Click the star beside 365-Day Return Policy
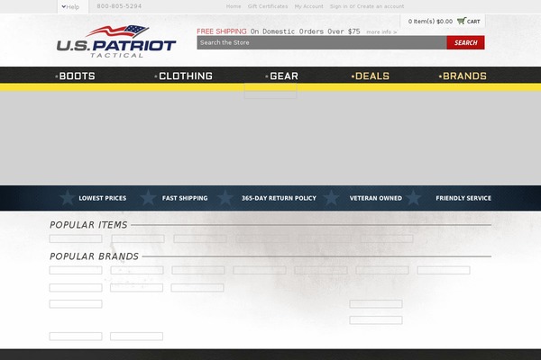This screenshot has height=360, width=541. (x=225, y=198)
